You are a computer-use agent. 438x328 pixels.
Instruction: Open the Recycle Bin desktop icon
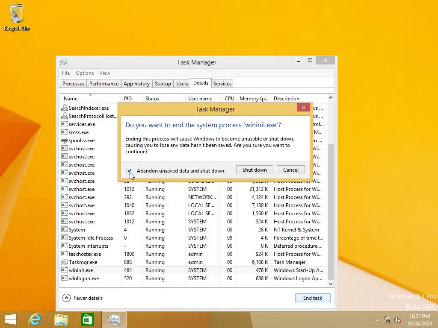pyautogui.click(x=17, y=17)
